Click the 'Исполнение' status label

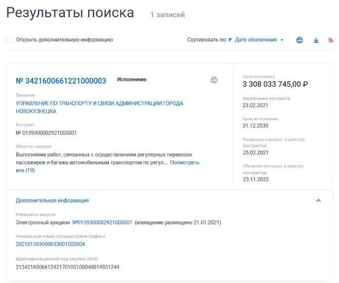pyautogui.click(x=132, y=80)
